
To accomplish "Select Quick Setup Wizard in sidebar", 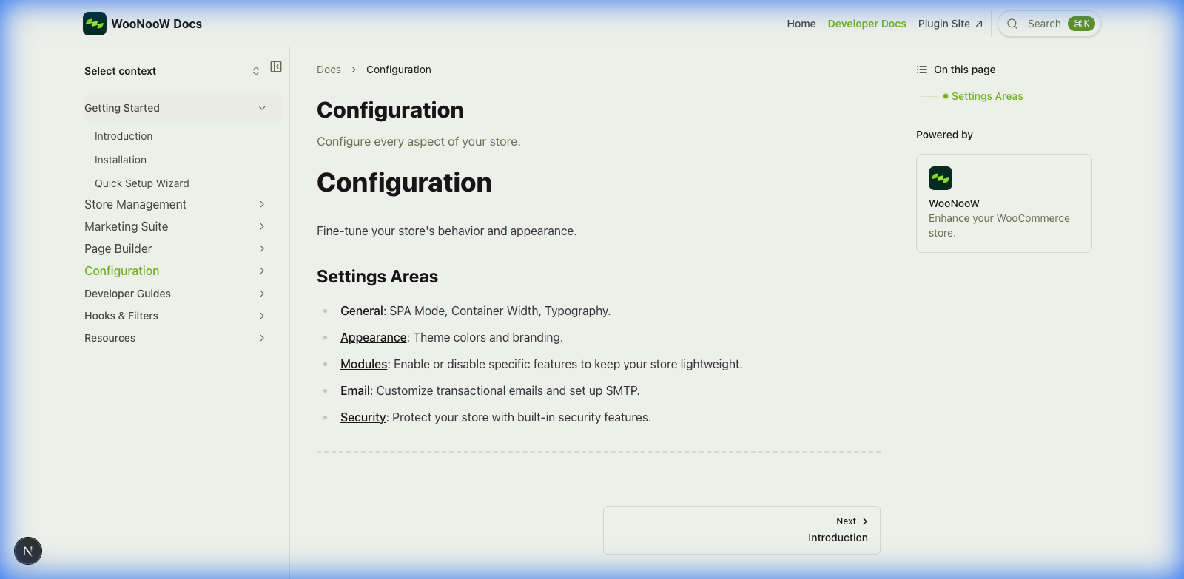I will coord(142,183).
